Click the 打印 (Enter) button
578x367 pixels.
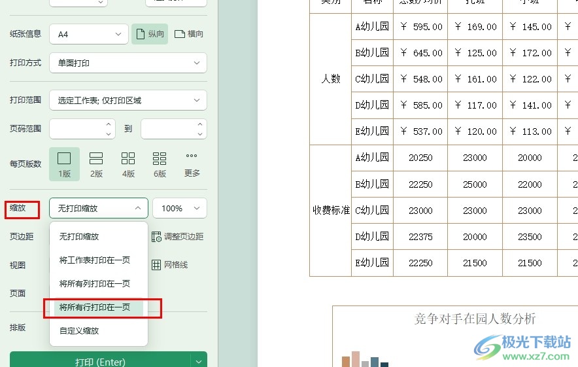[100, 362]
